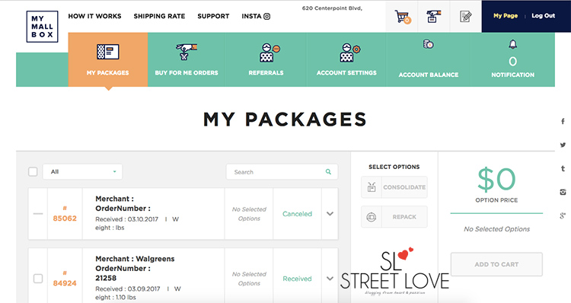Open the All filter dropdown
Screen dimensions: 571x303
pyautogui.click(x=83, y=171)
